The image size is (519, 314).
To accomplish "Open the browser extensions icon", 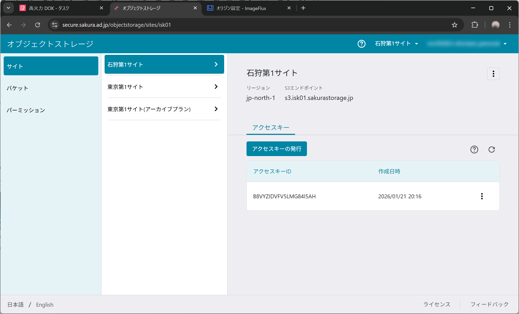I will [x=475, y=25].
